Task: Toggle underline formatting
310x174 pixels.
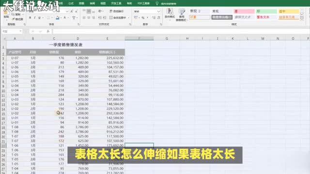Action: 39,18
